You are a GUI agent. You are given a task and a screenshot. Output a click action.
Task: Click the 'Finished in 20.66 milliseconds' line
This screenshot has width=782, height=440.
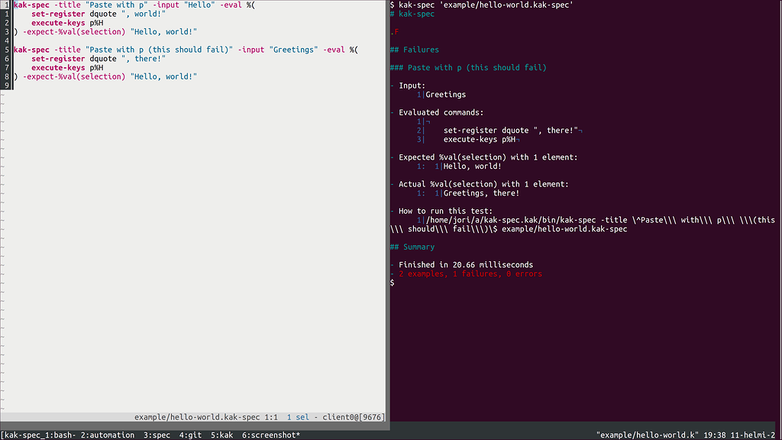click(466, 264)
